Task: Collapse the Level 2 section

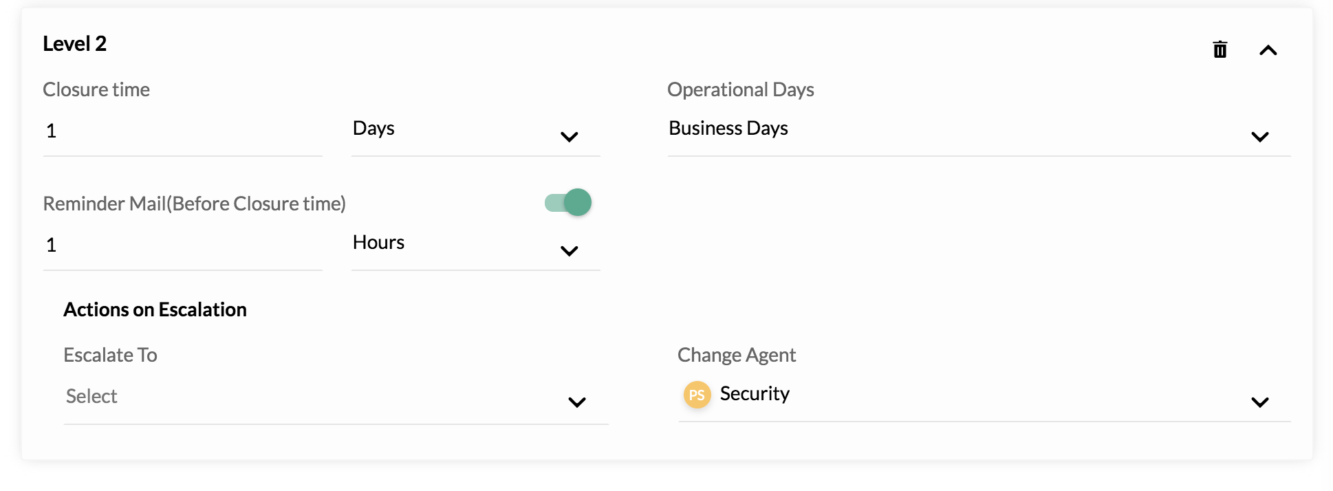Action: coord(1268,50)
